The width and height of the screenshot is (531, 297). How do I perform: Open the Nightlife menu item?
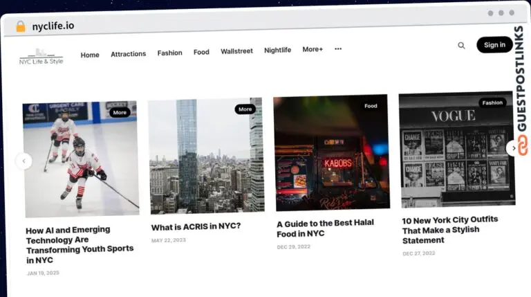tap(277, 50)
